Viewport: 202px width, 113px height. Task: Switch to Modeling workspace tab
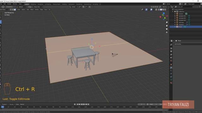pos(33,4)
